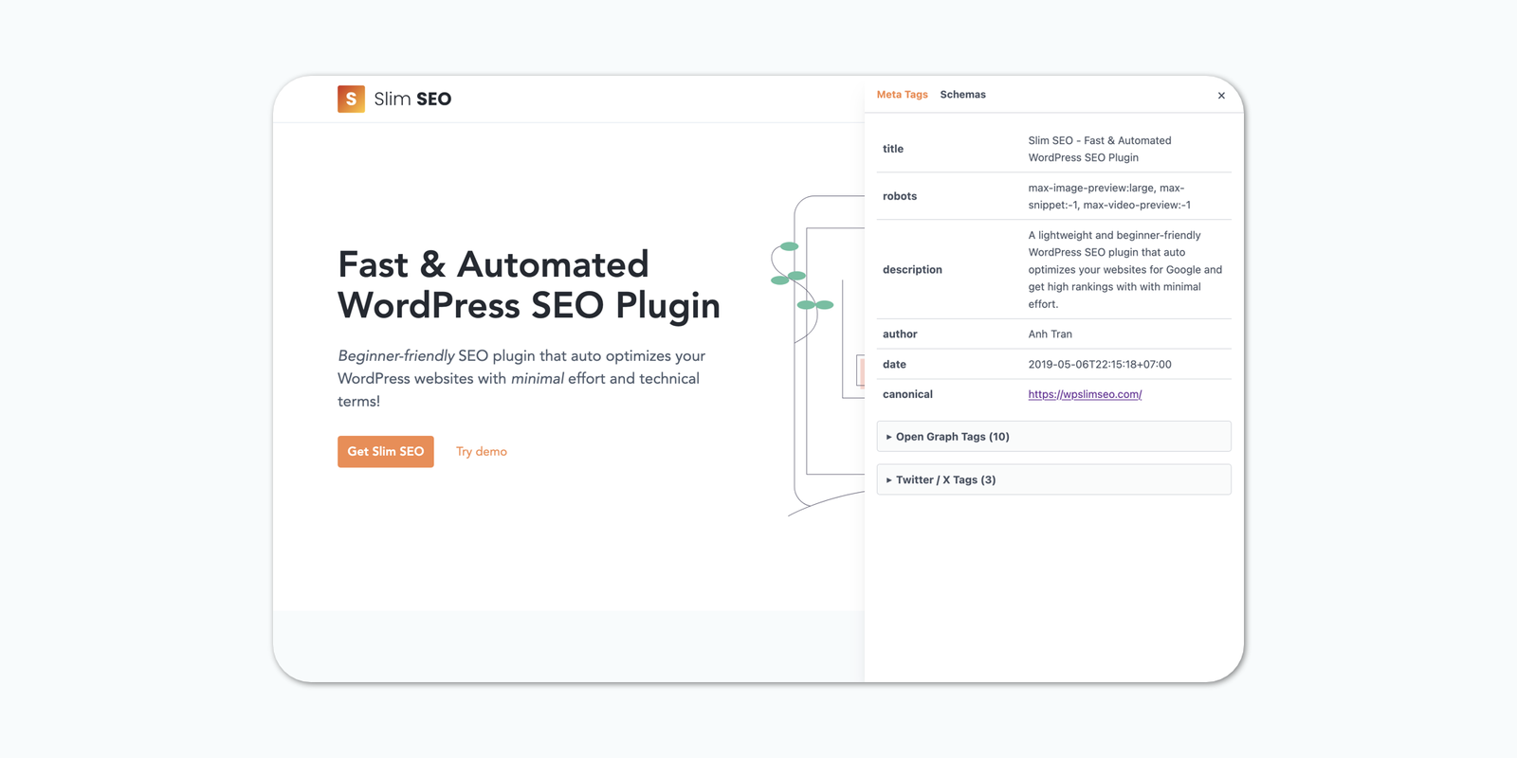The width and height of the screenshot is (1517, 758).
Task: Open the Schemas tab
Action: [x=962, y=95]
